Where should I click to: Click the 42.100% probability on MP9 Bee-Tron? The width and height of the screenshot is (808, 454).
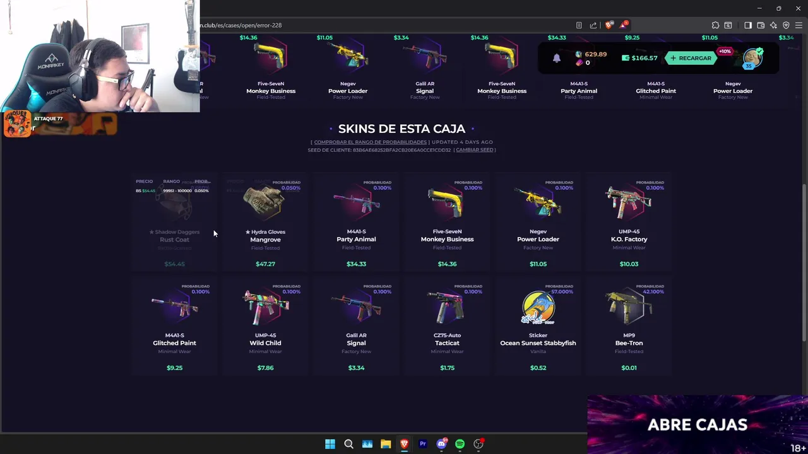click(653, 292)
